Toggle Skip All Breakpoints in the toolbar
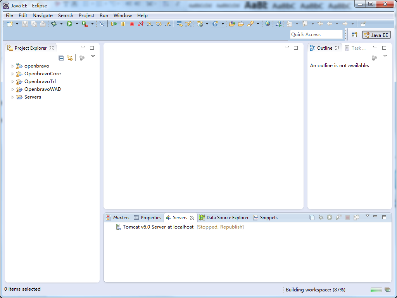The image size is (397, 298). point(102,24)
